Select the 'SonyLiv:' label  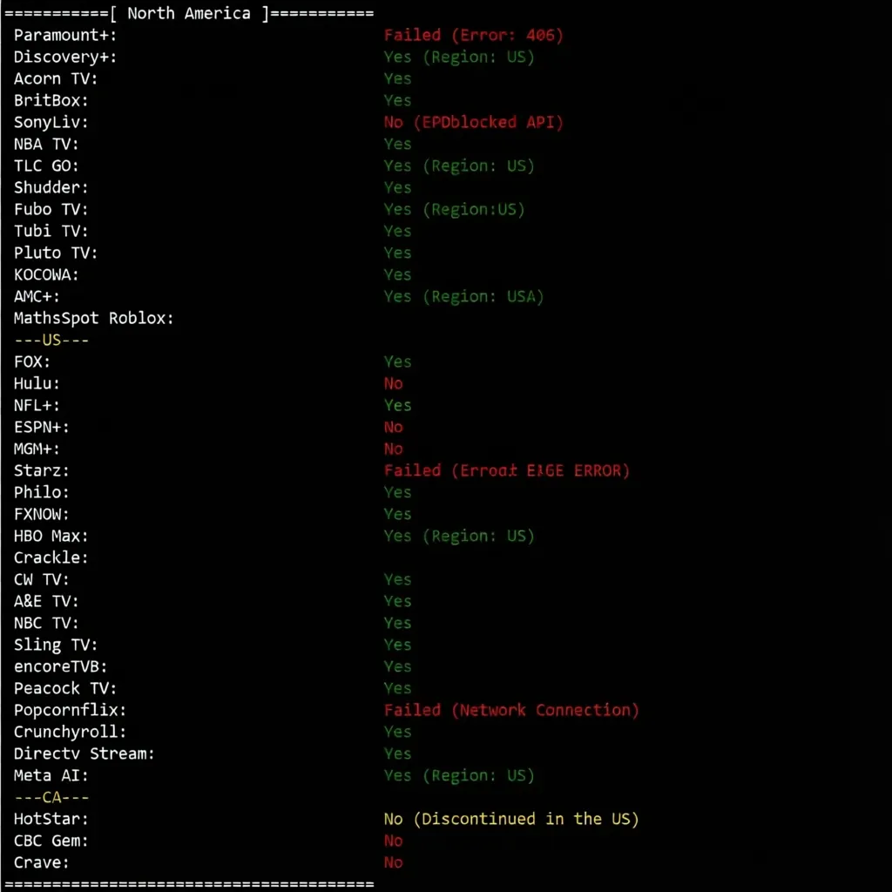pyautogui.click(x=51, y=122)
